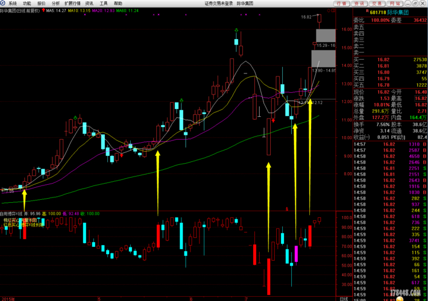The width and height of the screenshot is (428, 301).
Task: Open the 帮助 menu
Action: [118, 3]
